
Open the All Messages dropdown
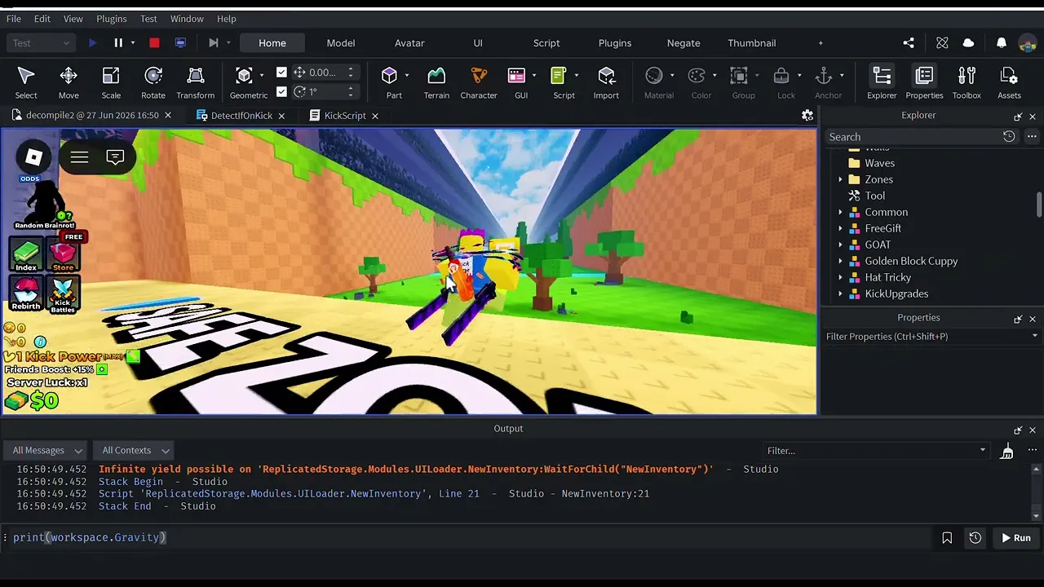pyautogui.click(x=47, y=450)
